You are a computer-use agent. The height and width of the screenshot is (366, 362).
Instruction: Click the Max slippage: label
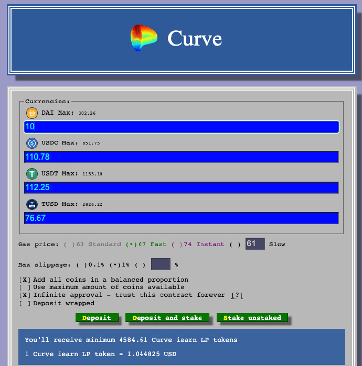tap(45, 265)
